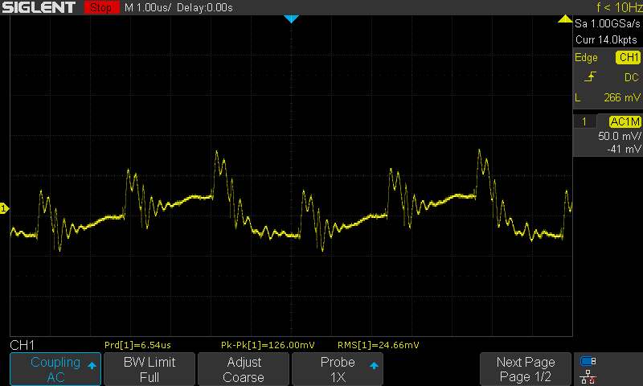The width and height of the screenshot is (643, 386).
Task: Click the Prd[1]=6.54us measurement
Action: click(x=137, y=345)
